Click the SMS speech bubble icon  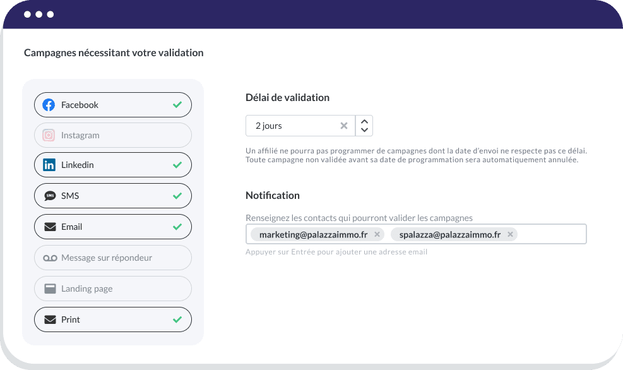click(x=49, y=196)
